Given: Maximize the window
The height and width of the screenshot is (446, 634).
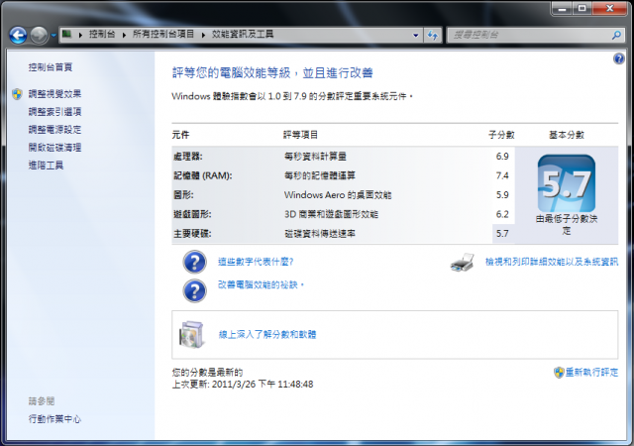Looking at the screenshot, I should tap(582, 9).
